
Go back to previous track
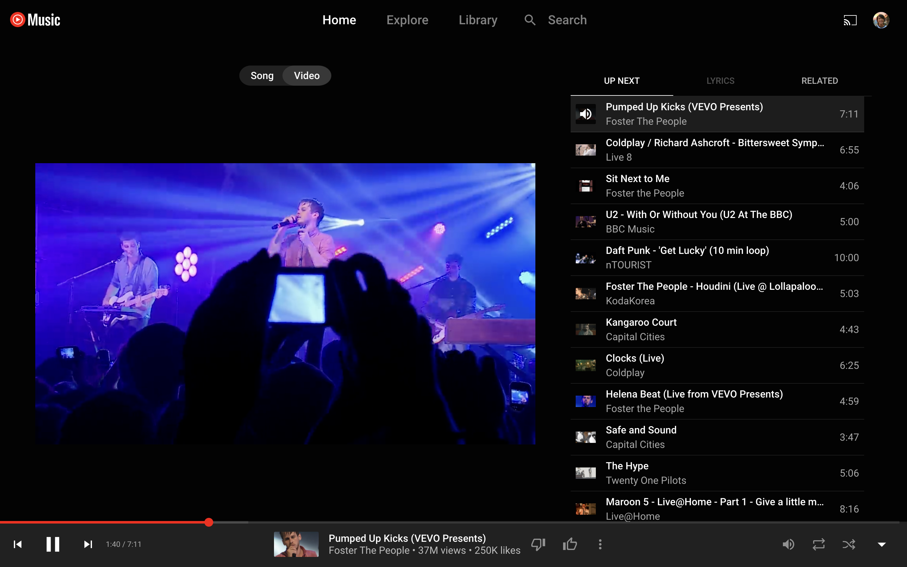click(x=18, y=544)
